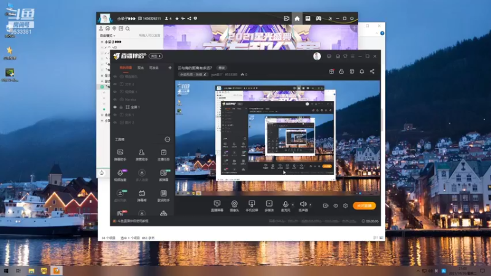Toggle visibility eye of 文本 1 source
This screenshot has height=276, width=491.
115,115
